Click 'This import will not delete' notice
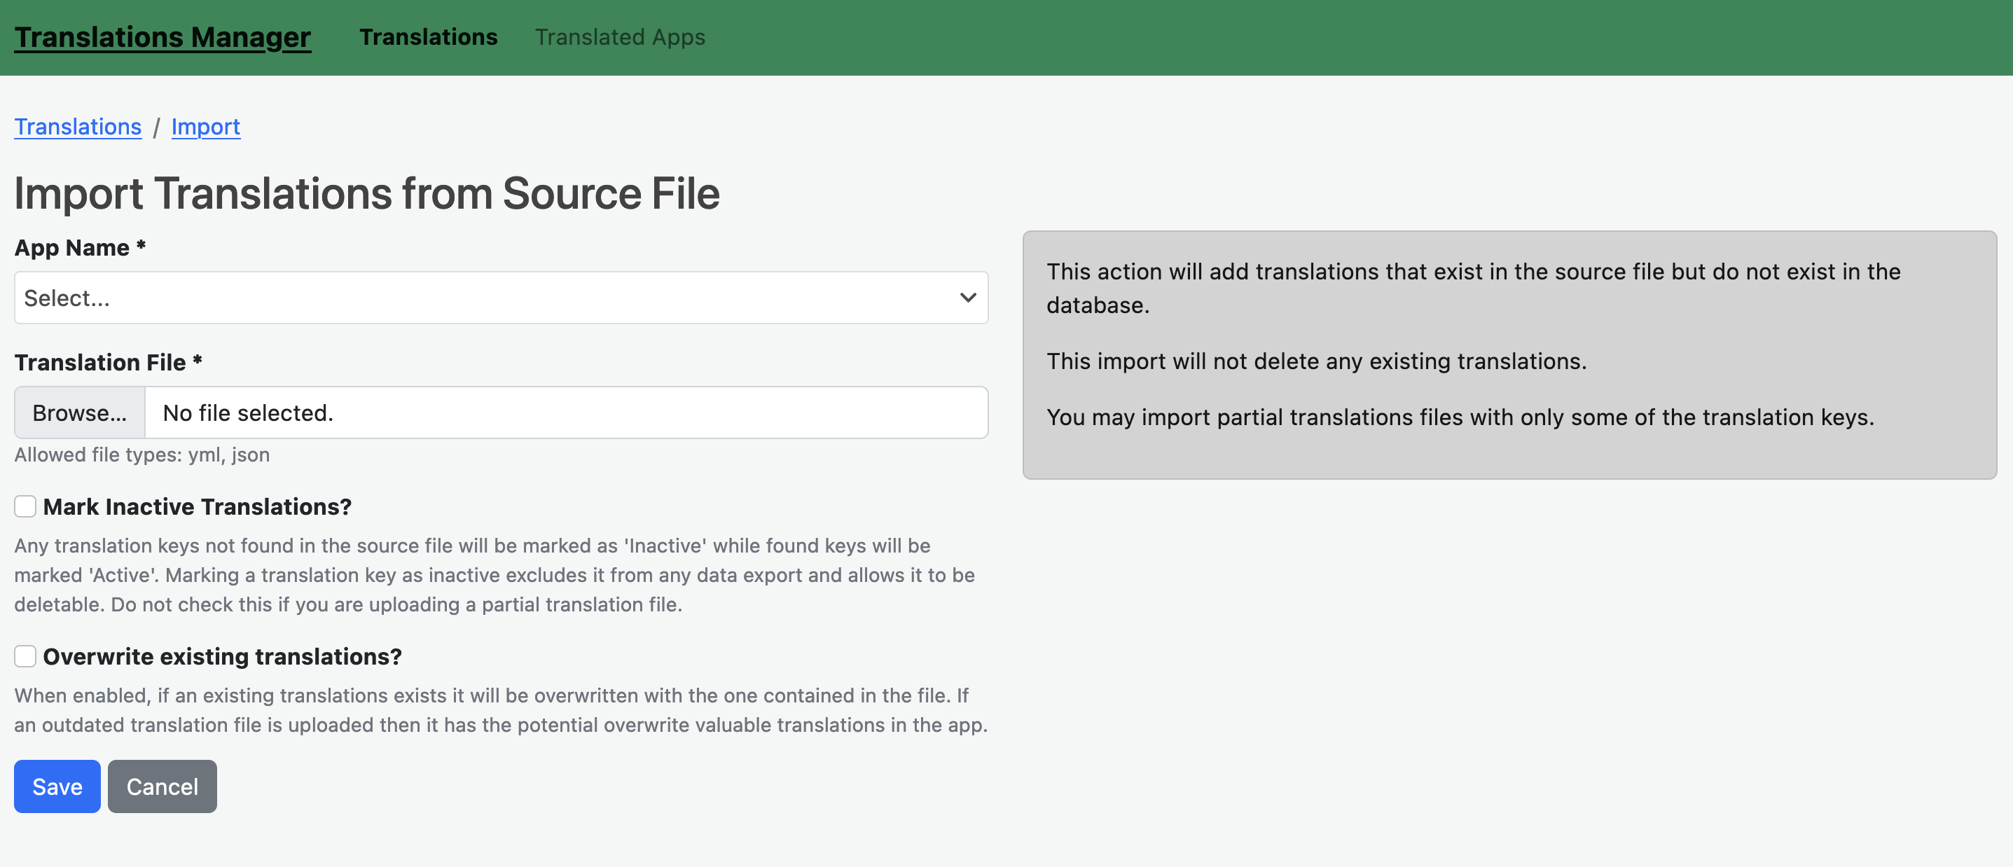This screenshot has height=867, width=2013. pos(1317,361)
